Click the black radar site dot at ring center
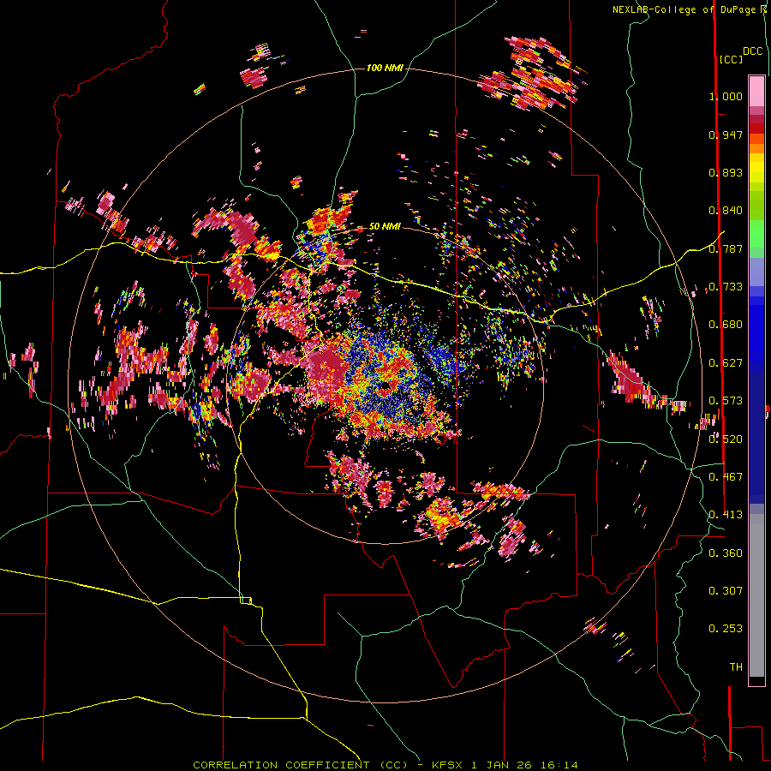 point(385,385)
